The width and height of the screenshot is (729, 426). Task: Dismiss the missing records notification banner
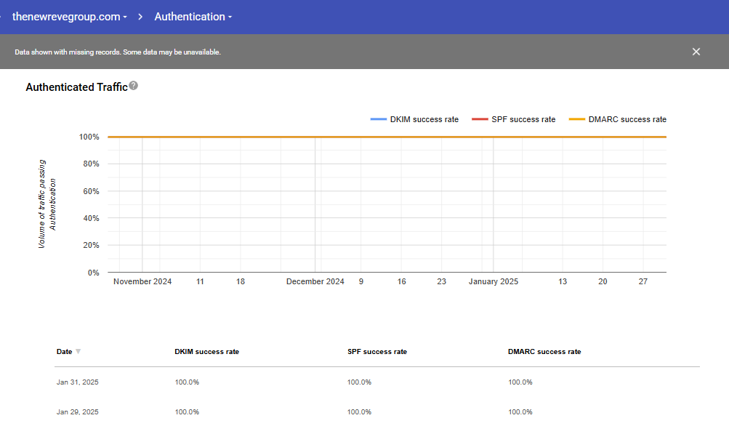click(x=696, y=52)
